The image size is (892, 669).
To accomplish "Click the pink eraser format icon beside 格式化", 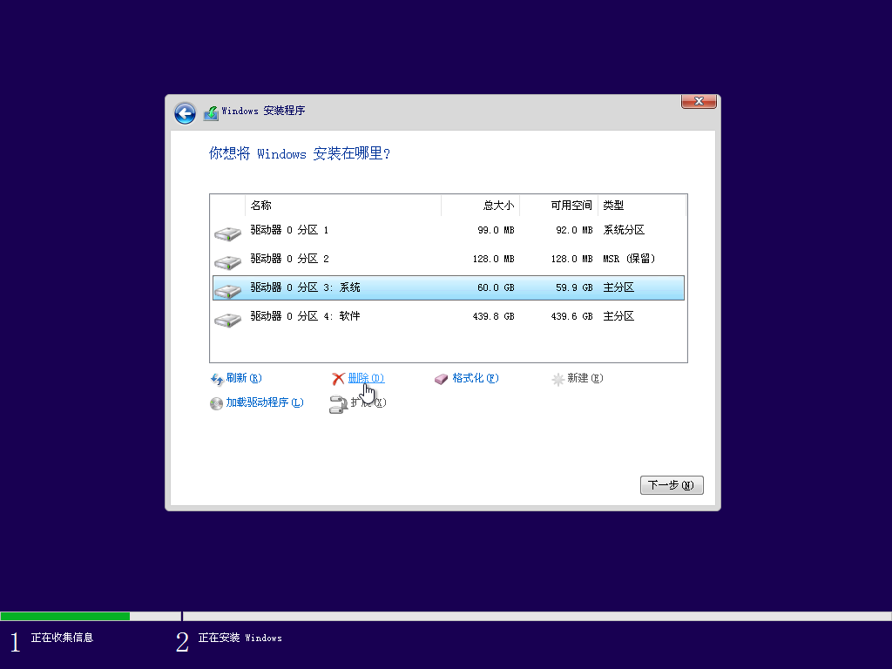I will (x=441, y=378).
